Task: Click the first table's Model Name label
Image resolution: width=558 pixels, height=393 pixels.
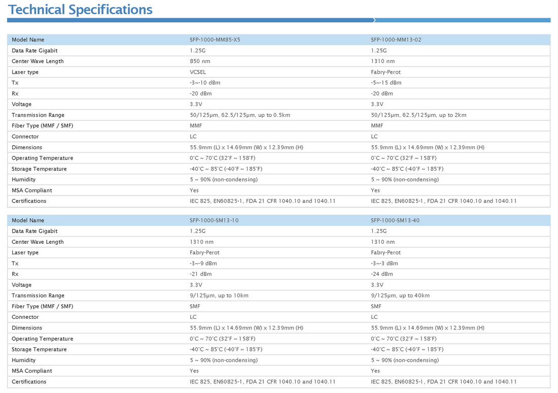Action: (x=28, y=40)
